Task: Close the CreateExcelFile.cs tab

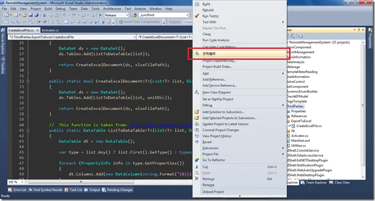Action: tap(38, 30)
